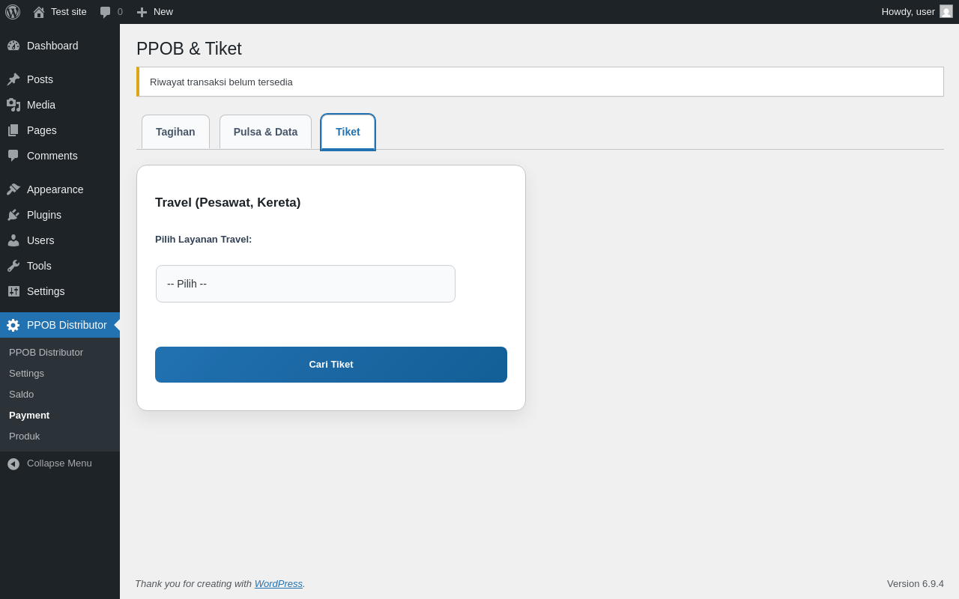Open Media library icon
This screenshot has height=599, width=959.
[x=13, y=105]
